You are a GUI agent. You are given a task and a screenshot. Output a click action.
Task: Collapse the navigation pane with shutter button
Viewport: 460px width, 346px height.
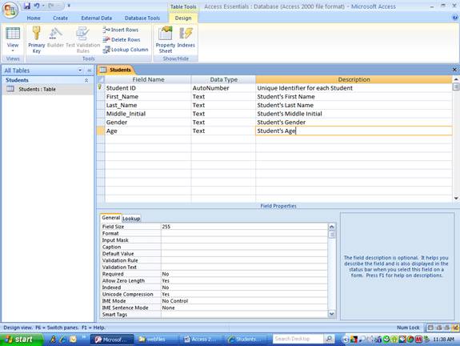coord(89,70)
